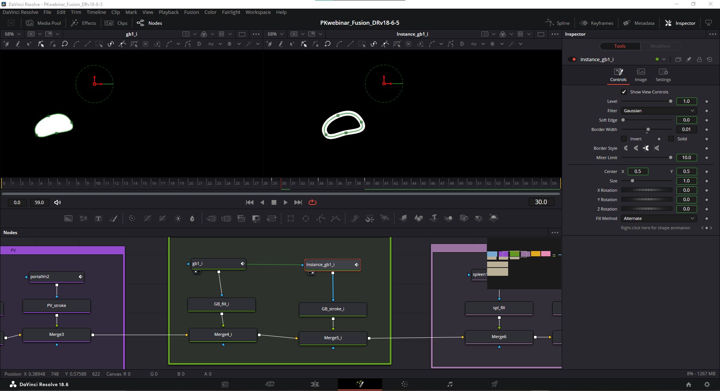The width and height of the screenshot is (720, 391).
Task: Add a Blur node (droplet icon)
Action: click(x=192, y=218)
